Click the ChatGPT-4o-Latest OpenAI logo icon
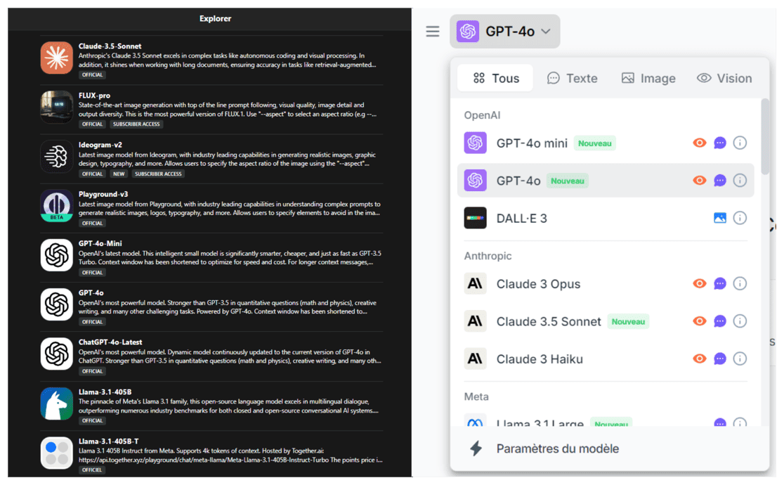Screen dimensions: 784x485 (56, 354)
